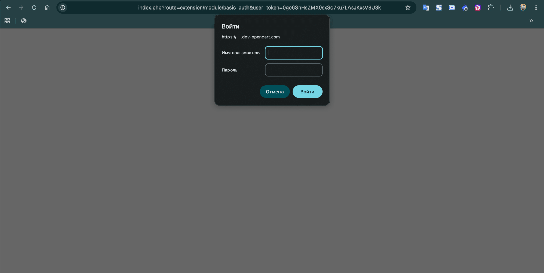Open the apps grid in bookmarks bar
The height and width of the screenshot is (273, 544).
pos(7,21)
